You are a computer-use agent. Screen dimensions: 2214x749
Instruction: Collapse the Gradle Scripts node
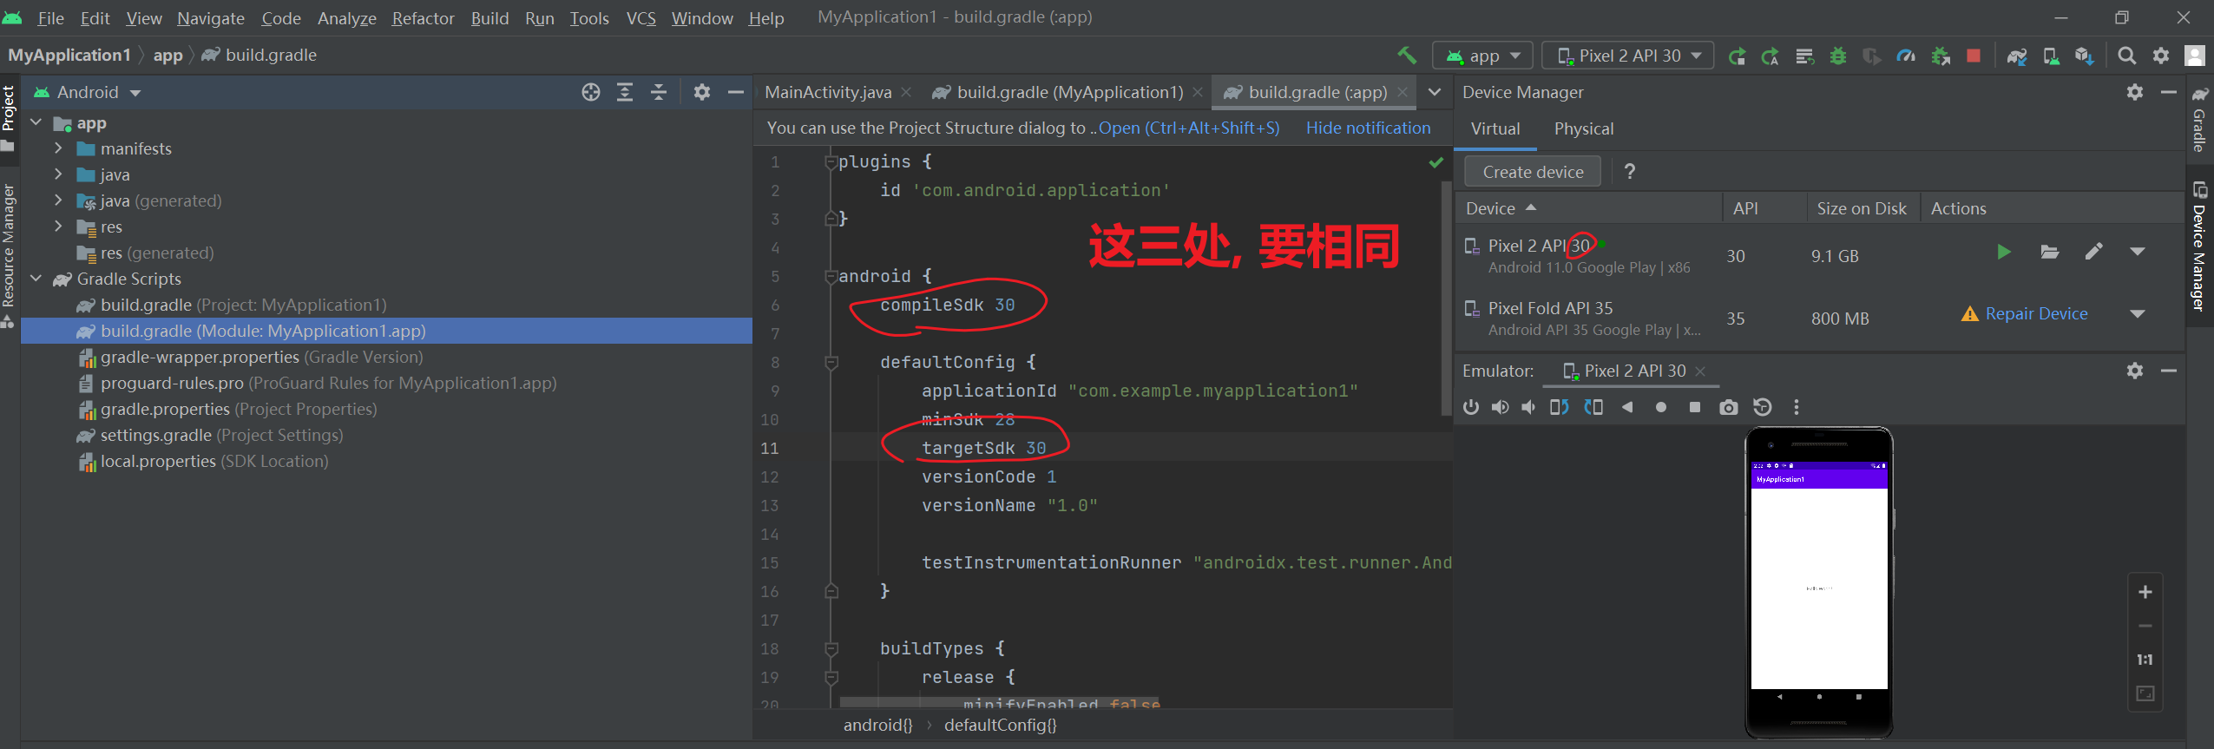click(36, 279)
